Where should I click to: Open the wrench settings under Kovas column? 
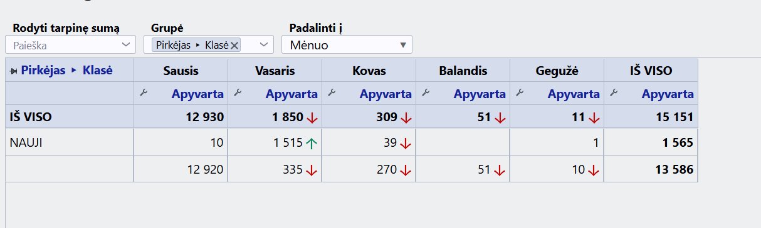[x=332, y=93]
